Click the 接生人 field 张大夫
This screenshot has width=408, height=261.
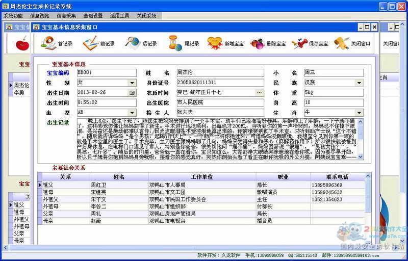220,113
